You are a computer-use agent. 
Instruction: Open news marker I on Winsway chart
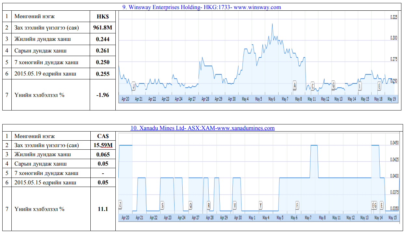click(359, 86)
